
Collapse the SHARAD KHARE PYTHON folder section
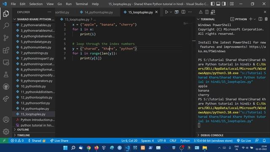pyautogui.click(x=34, y=19)
